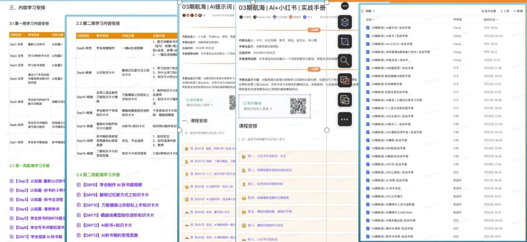Click doc icon of 'AI数字人 | 实战手册' row
Screen dimensions: 527x242
368,124
